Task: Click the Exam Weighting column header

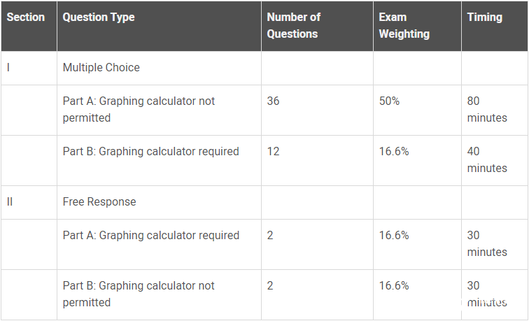Action: (x=404, y=25)
